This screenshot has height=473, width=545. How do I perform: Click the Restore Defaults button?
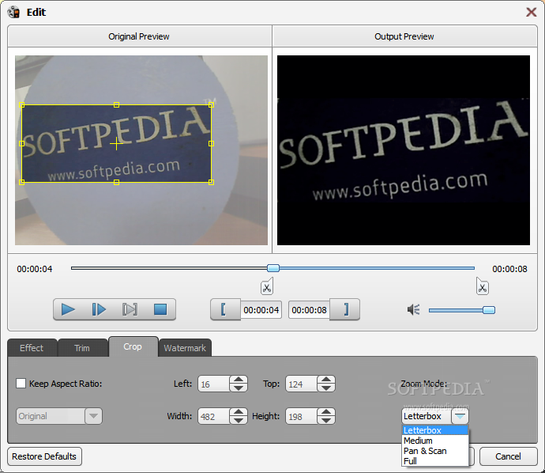[44, 456]
